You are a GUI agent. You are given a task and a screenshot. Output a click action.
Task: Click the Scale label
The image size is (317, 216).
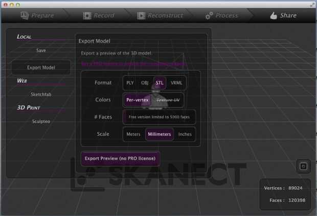[x=103, y=134]
